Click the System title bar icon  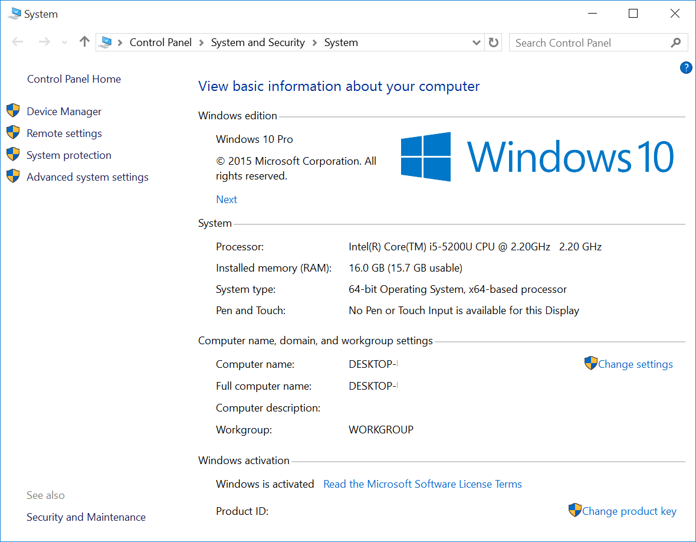[x=15, y=14]
